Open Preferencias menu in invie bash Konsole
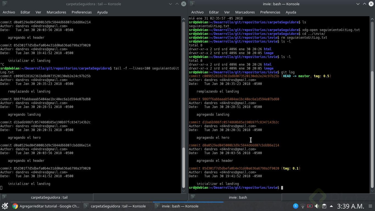 pos(270,12)
